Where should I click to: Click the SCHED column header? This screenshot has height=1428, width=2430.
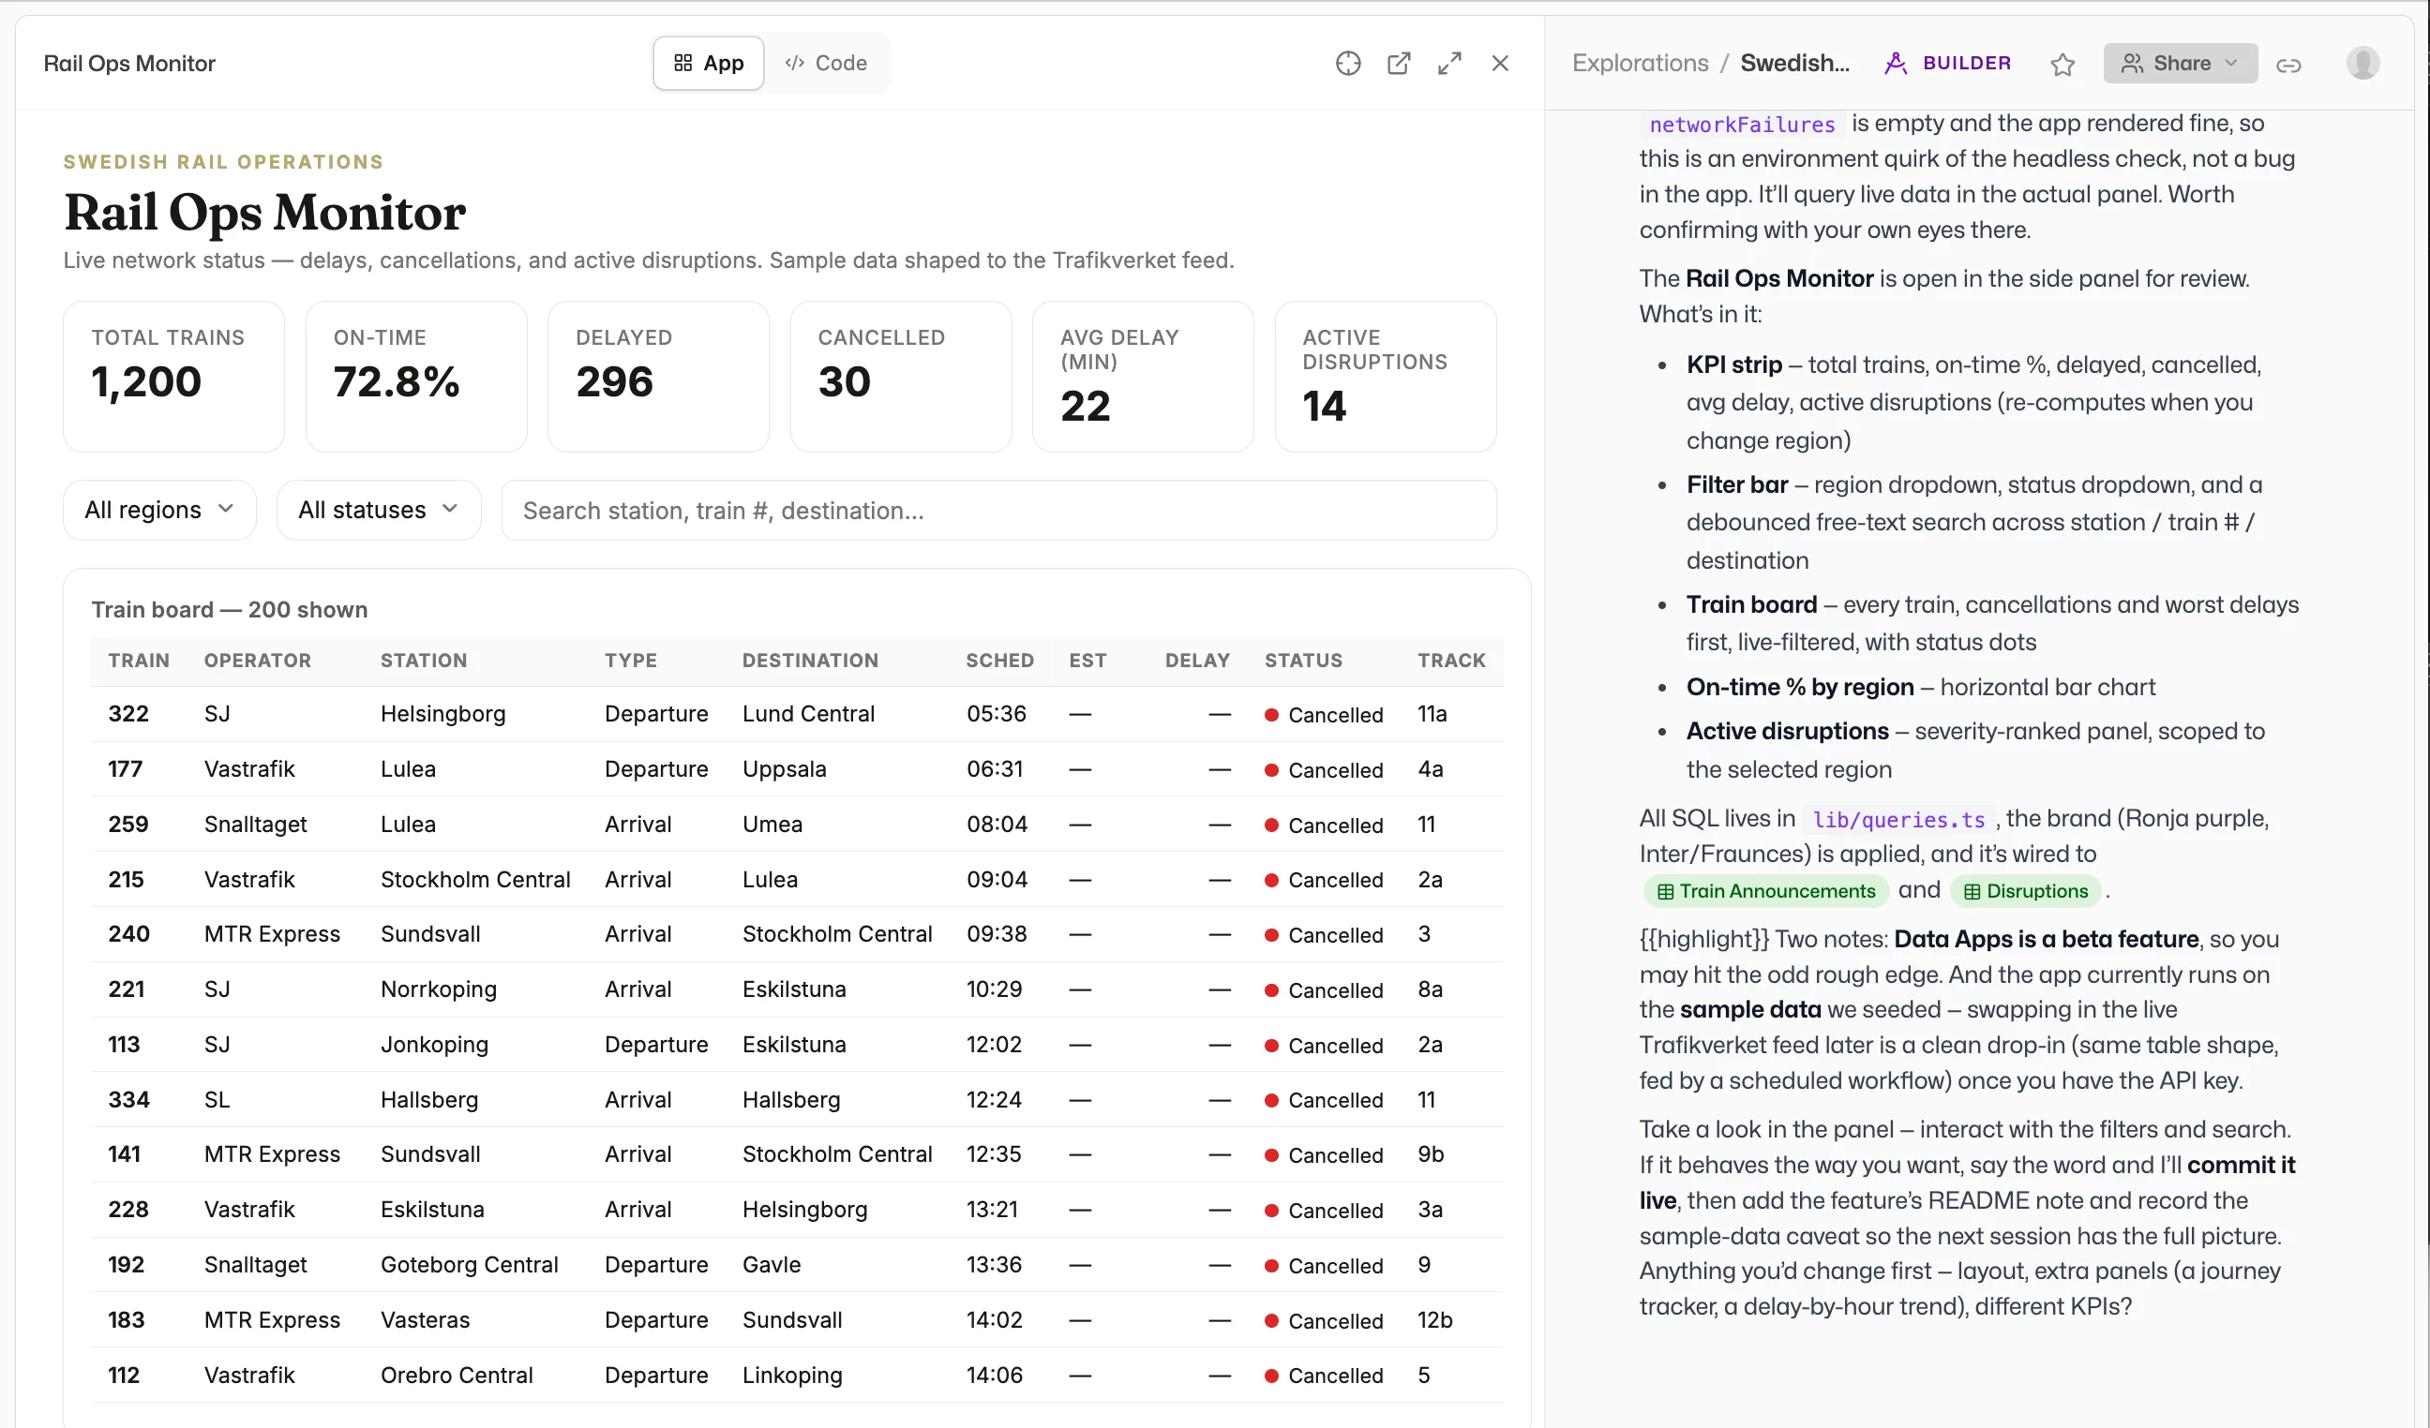(1000, 661)
